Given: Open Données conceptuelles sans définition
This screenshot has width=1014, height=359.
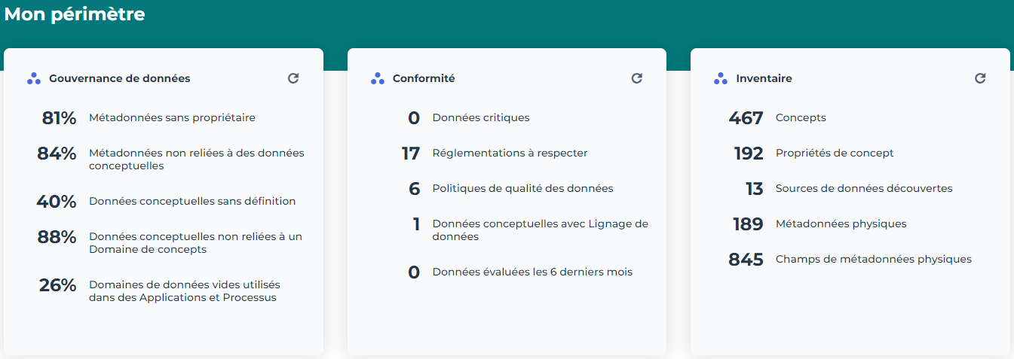Looking at the screenshot, I should click(192, 201).
